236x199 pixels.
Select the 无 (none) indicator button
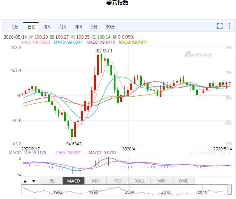[x=52, y=181]
